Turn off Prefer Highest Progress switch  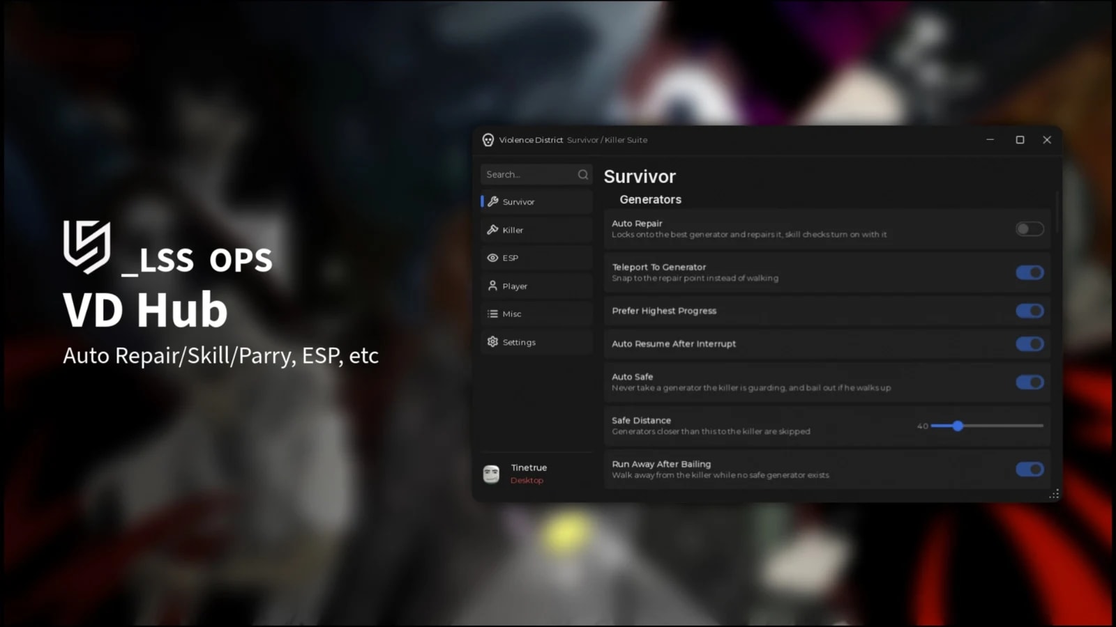click(x=1030, y=311)
